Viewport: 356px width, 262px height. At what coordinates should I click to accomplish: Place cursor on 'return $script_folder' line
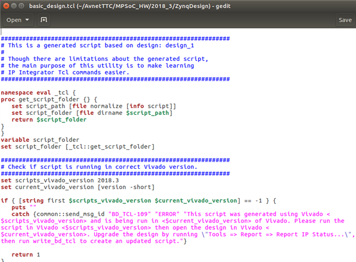(x=49, y=120)
